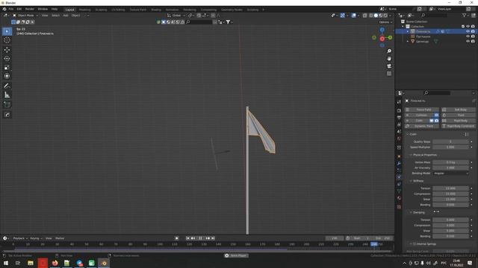The image size is (478, 268).
Task: Switch viewport to rendered shading
Action: click(x=385, y=15)
